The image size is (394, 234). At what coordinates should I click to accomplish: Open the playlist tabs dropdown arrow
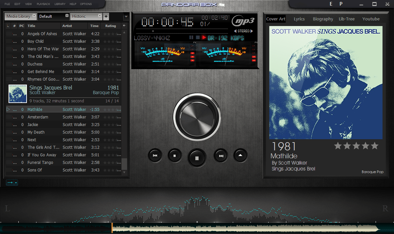(x=126, y=16)
